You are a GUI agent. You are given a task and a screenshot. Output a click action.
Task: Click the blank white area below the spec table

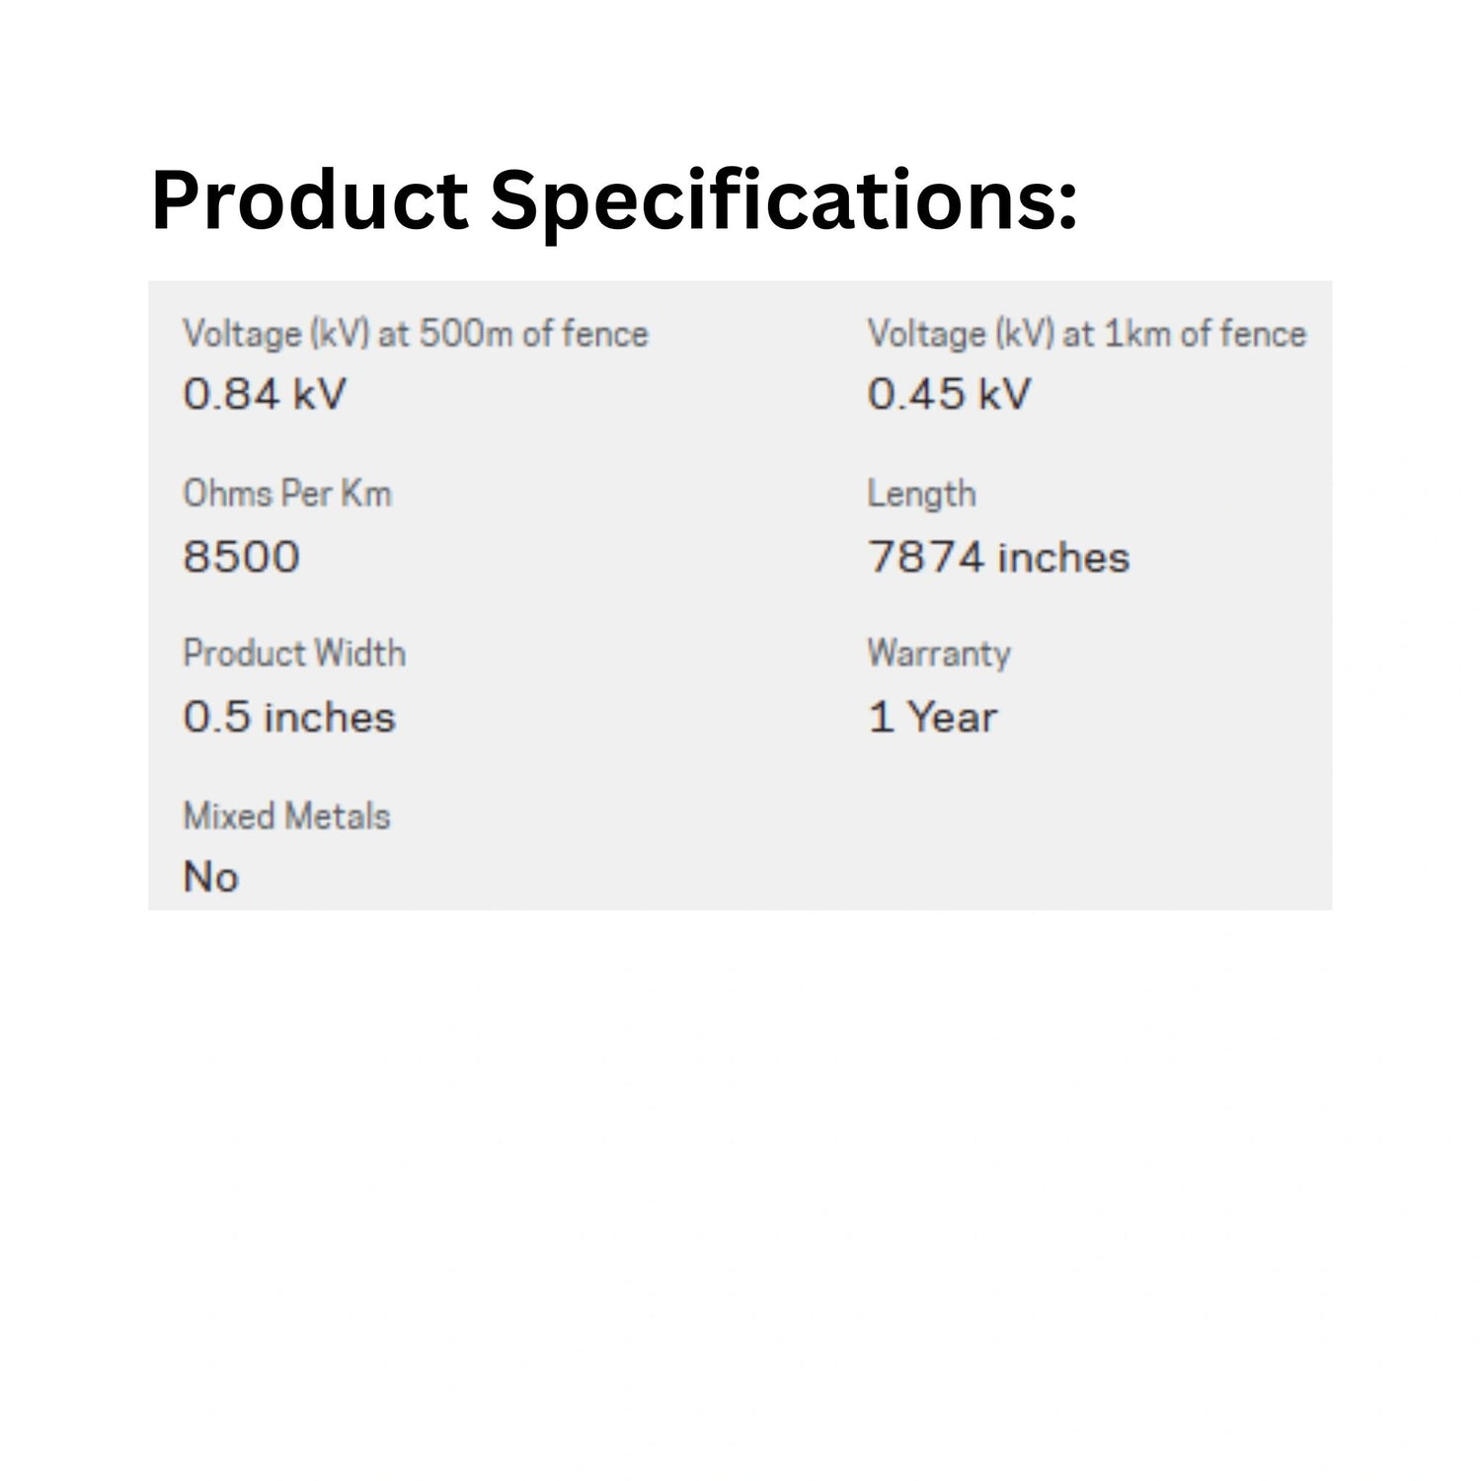coord(740,1185)
